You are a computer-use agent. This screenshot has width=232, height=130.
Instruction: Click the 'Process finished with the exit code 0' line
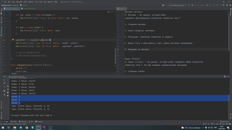point(32,116)
